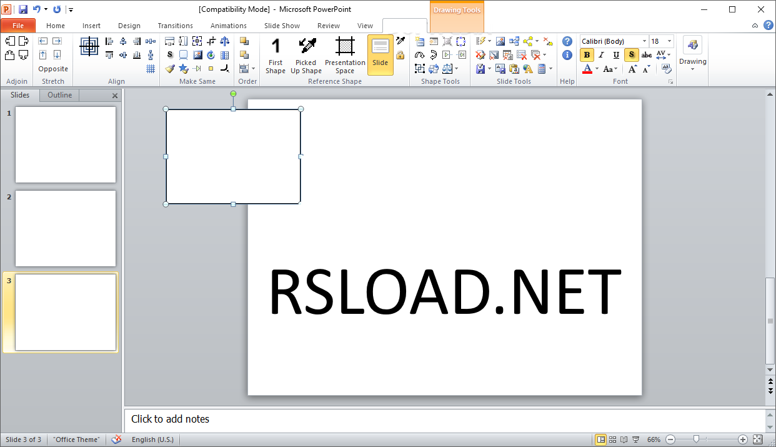Click the Stretch downward arrow icon
This screenshot has width=776, height=447.
coord(57,55)
